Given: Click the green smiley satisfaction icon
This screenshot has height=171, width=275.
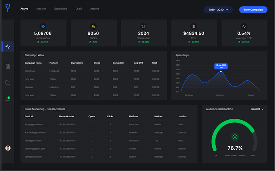Looking at the screenshot, I should [235, 137].
